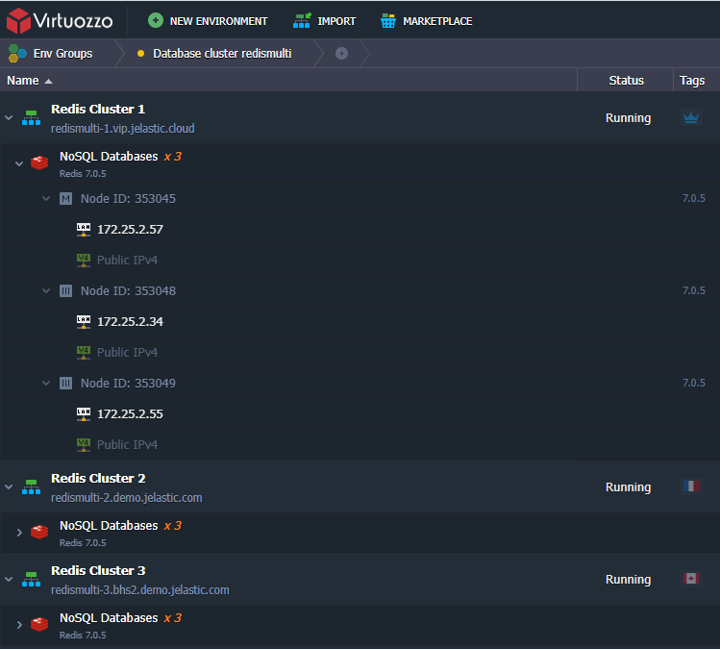Click the node icon of Node ID 353049
720x649 pixels.
tap(65, 384)
